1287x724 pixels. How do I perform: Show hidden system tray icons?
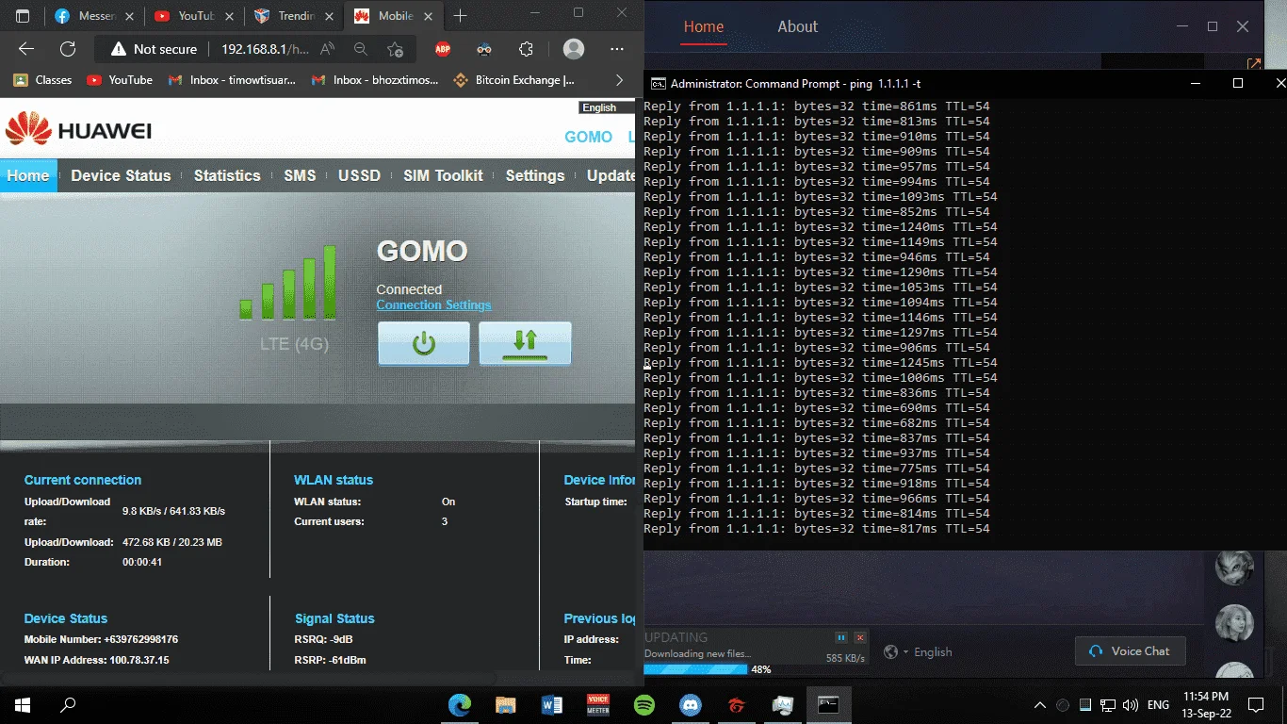coord(1040,704)
